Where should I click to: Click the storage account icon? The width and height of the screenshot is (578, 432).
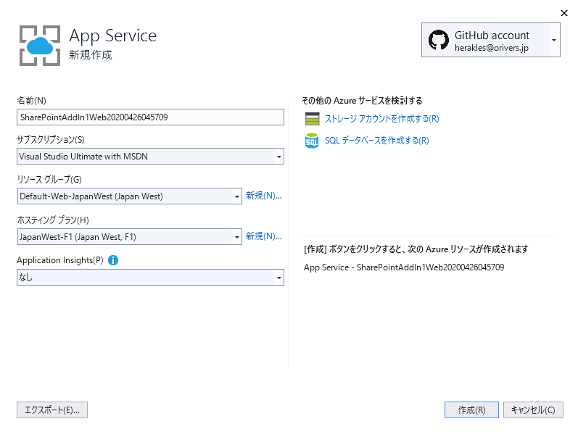point(312,119)
